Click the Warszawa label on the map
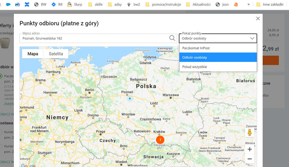 (x=170, y=95)
